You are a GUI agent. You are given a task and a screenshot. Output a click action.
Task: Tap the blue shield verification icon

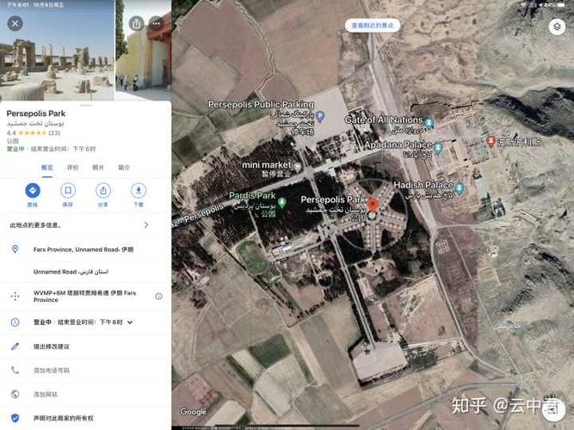tap(15, 418)
